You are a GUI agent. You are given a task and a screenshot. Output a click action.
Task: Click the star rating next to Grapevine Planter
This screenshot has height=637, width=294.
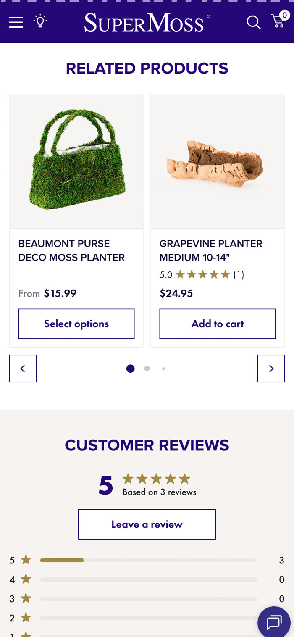pyautogui.click(x=202, y=274)
